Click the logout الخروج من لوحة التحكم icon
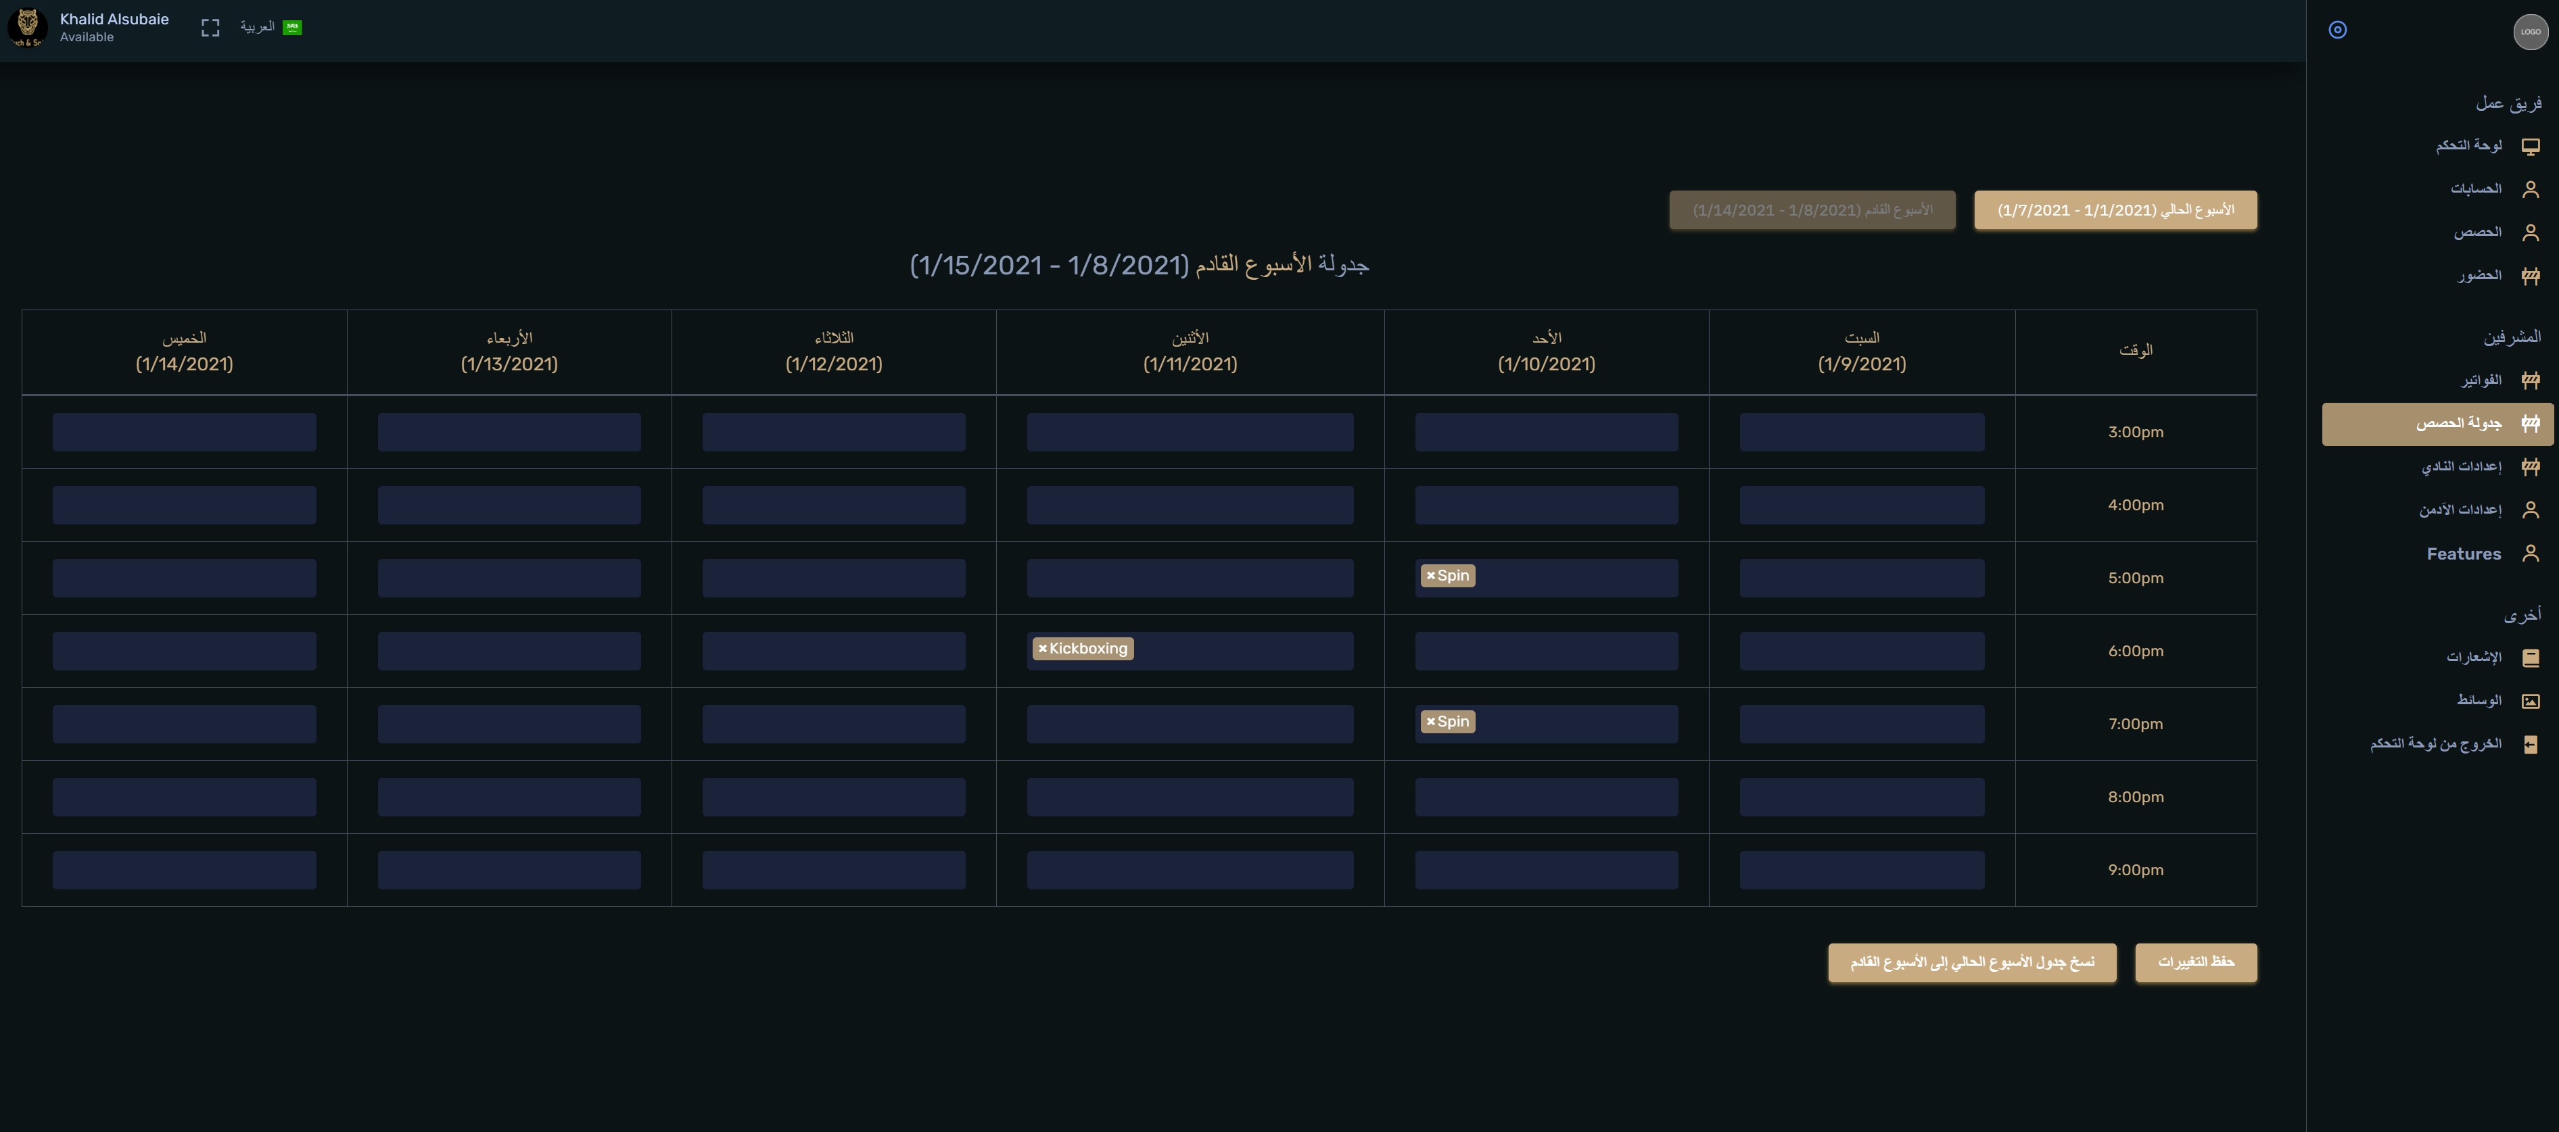Viewport: 2559px width, 1132px height. [x=2530, y=745]
